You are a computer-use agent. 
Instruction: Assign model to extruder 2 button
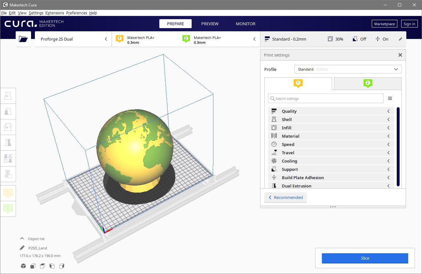8,208
